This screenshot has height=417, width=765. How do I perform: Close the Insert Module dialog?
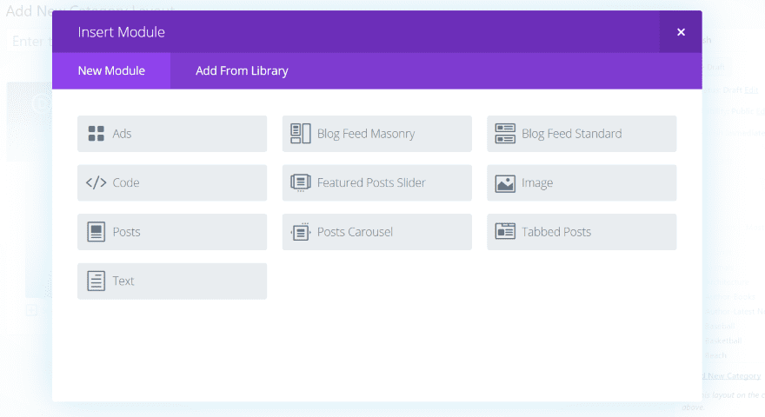pos(681,32)
